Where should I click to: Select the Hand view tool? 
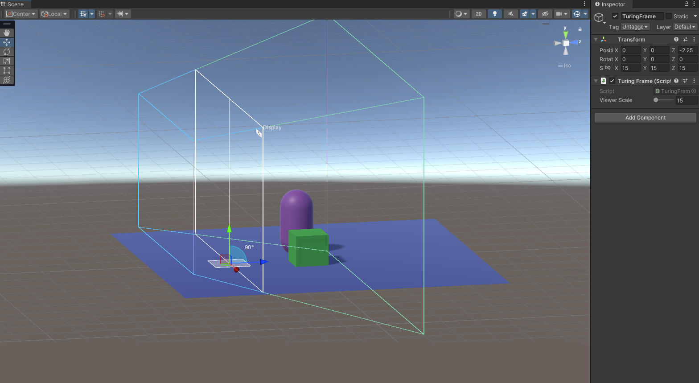tap(7, 33)
